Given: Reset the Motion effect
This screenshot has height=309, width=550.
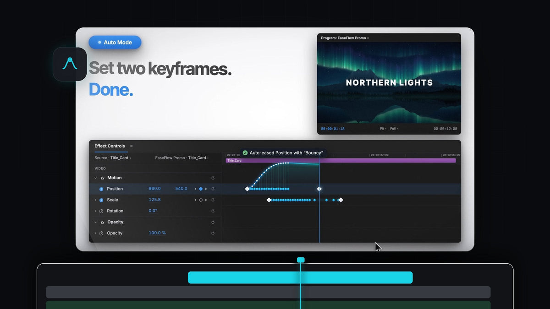Looking at the screenshot, I should (x=213, y=178).
